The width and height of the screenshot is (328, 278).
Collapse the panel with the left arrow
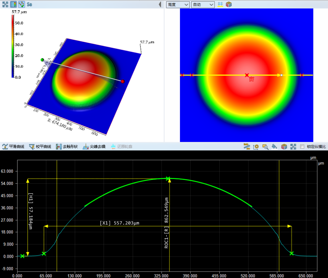tap(160, 4)
